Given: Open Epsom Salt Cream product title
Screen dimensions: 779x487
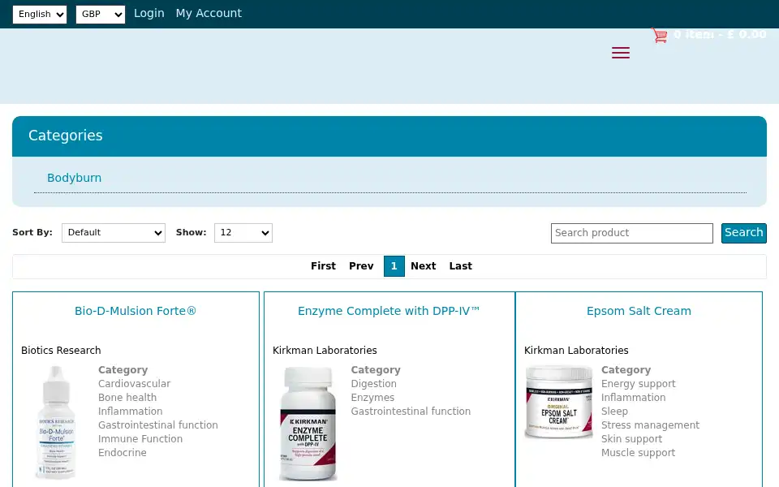Looking at the screenshot, I should (639, 311).
